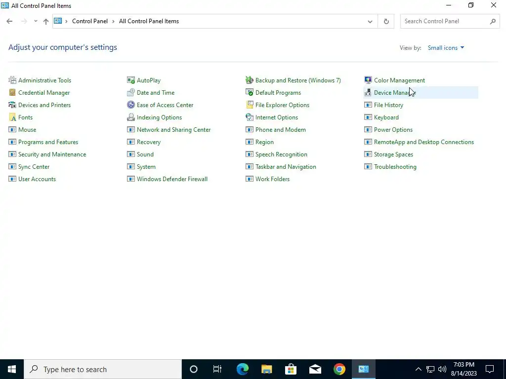Click the AutoPlay icon

(x=130, y=80)
